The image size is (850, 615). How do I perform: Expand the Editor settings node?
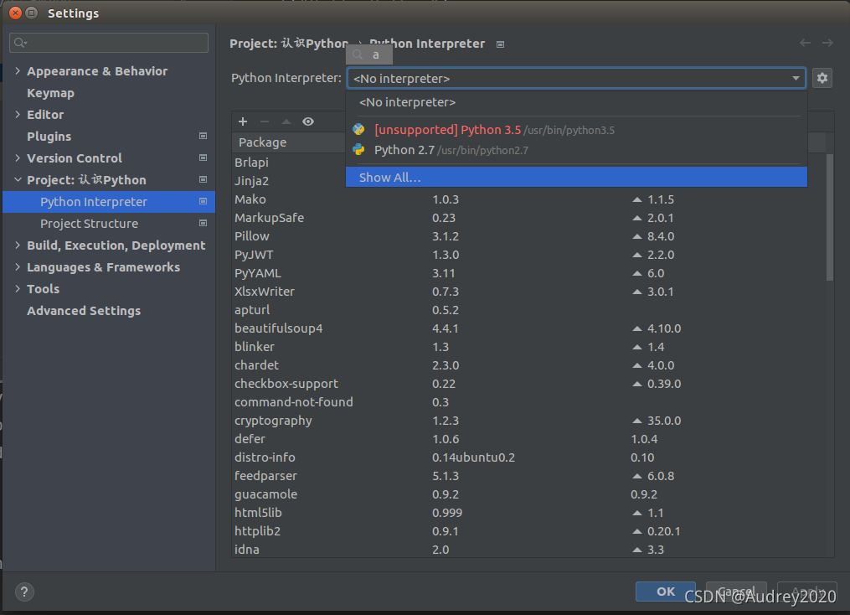pyautogui.click(x=18, y=115)
